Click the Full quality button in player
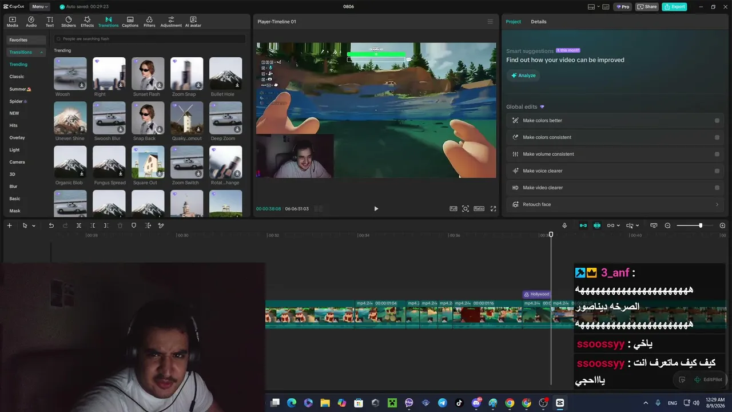The image size is (732, 412). tap(453, 209)
